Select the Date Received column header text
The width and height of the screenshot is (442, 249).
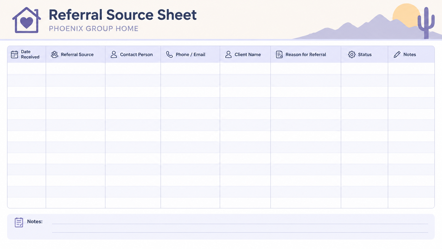(x=30, y=54)
